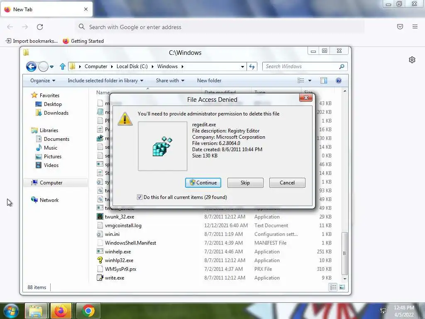Click the write.exe file icon

(x=100, y=278)
